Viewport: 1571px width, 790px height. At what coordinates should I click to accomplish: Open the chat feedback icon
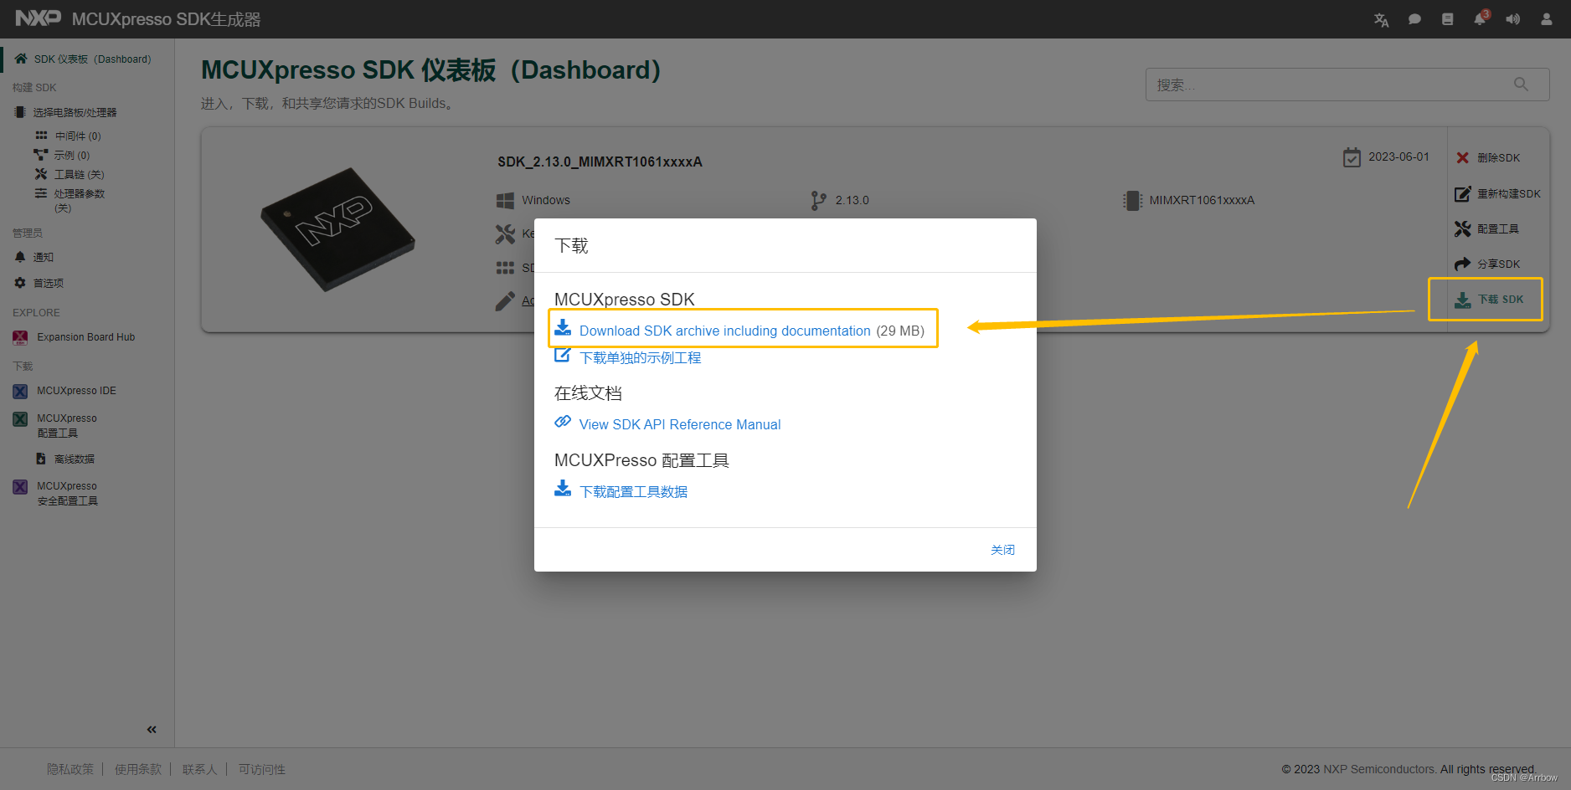(1414, 19)
